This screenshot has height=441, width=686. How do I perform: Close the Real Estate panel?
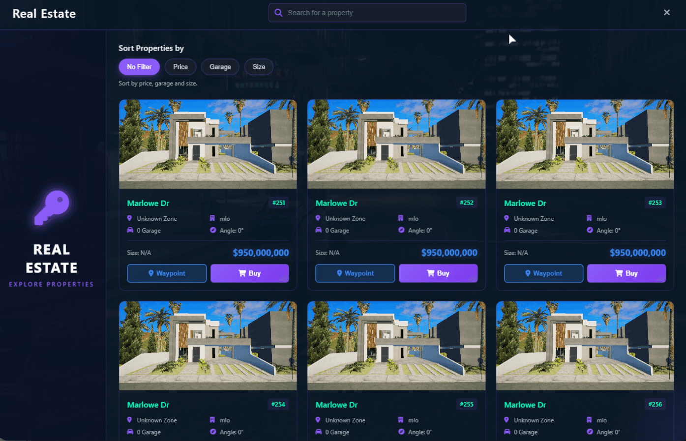click(x=667, y=12)
